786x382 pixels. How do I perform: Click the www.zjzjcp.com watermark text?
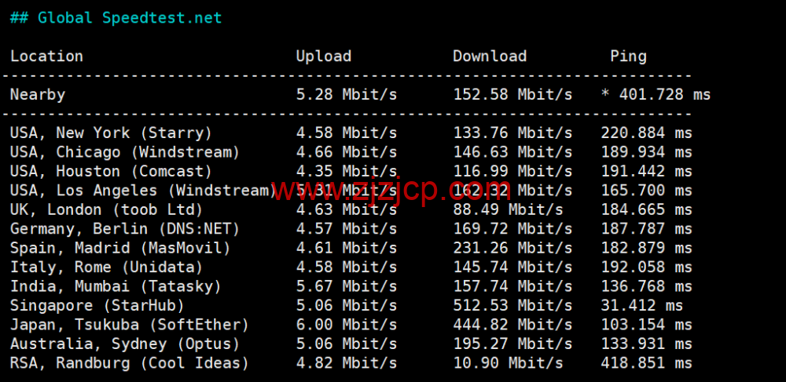(391, 189)
